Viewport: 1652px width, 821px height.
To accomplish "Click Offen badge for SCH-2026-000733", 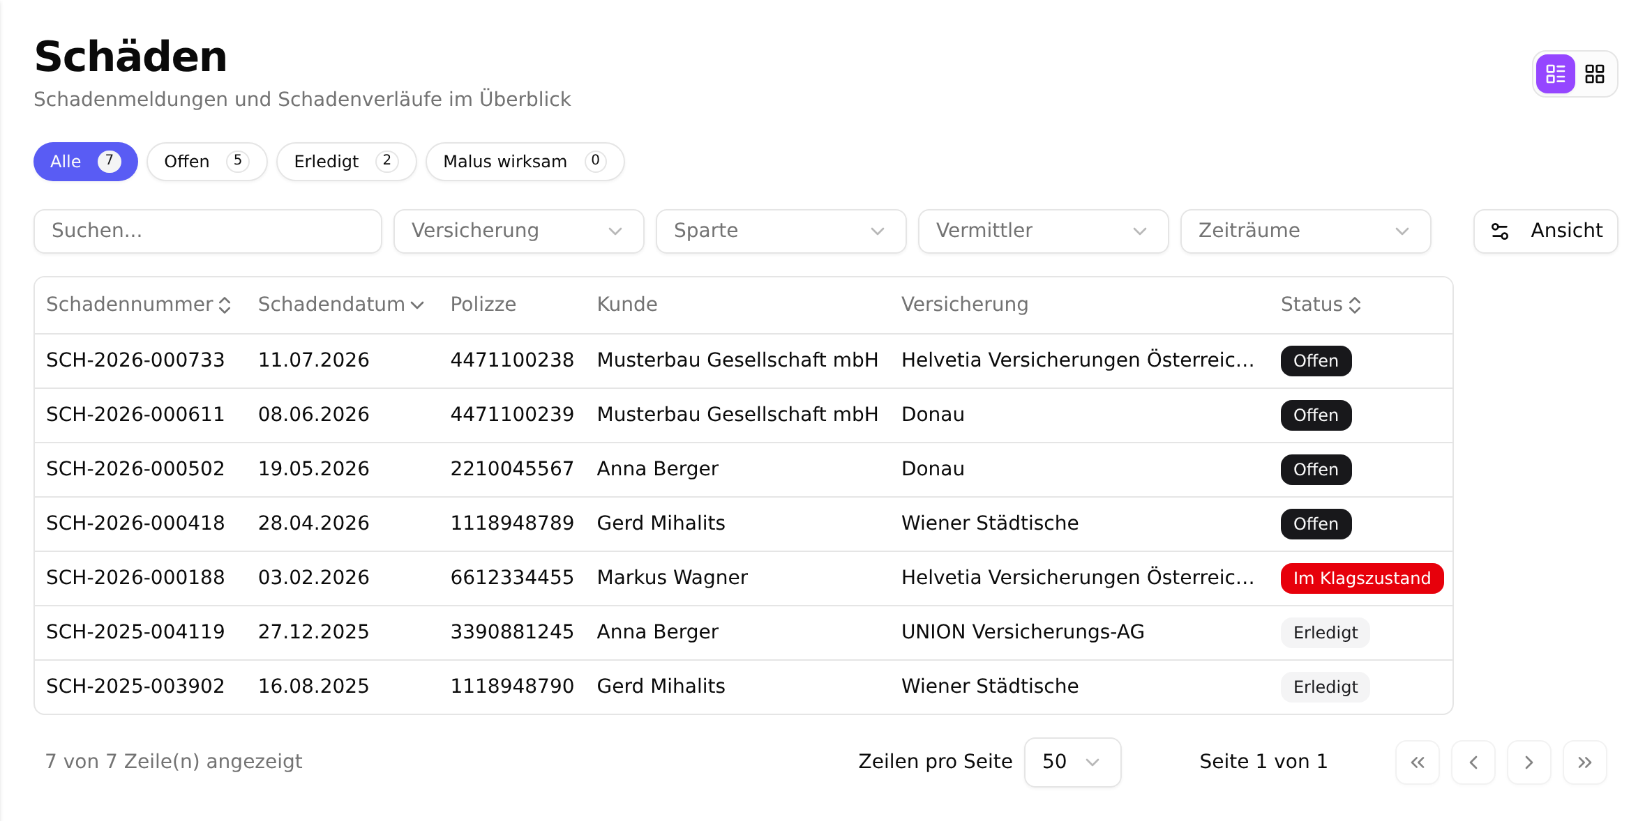I will pyautogui.click(x=1316, y=361).
